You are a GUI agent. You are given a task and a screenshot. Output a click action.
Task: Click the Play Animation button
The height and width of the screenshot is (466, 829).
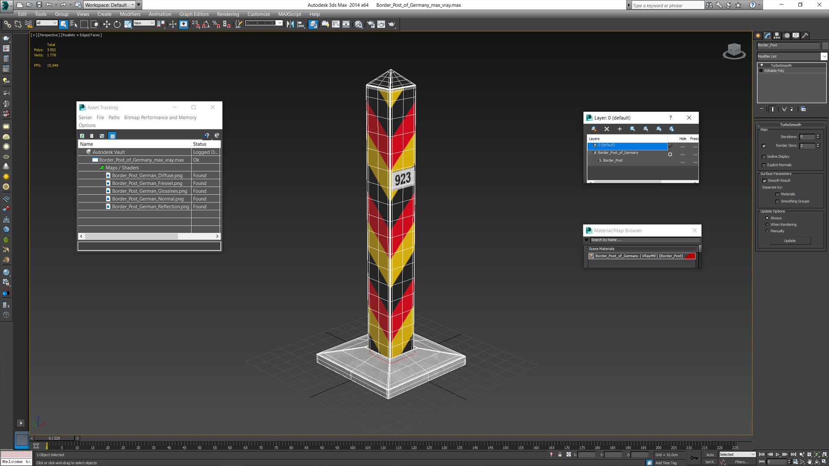click(778, 454)
